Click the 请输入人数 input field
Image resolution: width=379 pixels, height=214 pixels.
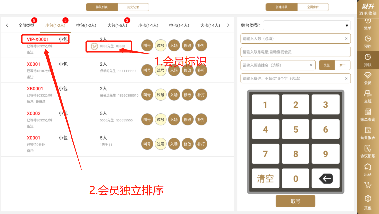295,39
